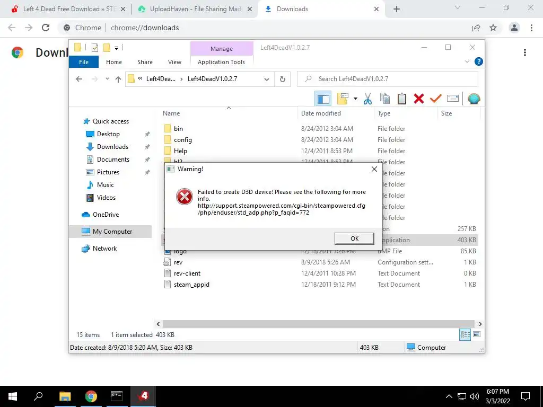Click the Copy toolbar icon
Screen dimensions: 543x407
[385, 99]
